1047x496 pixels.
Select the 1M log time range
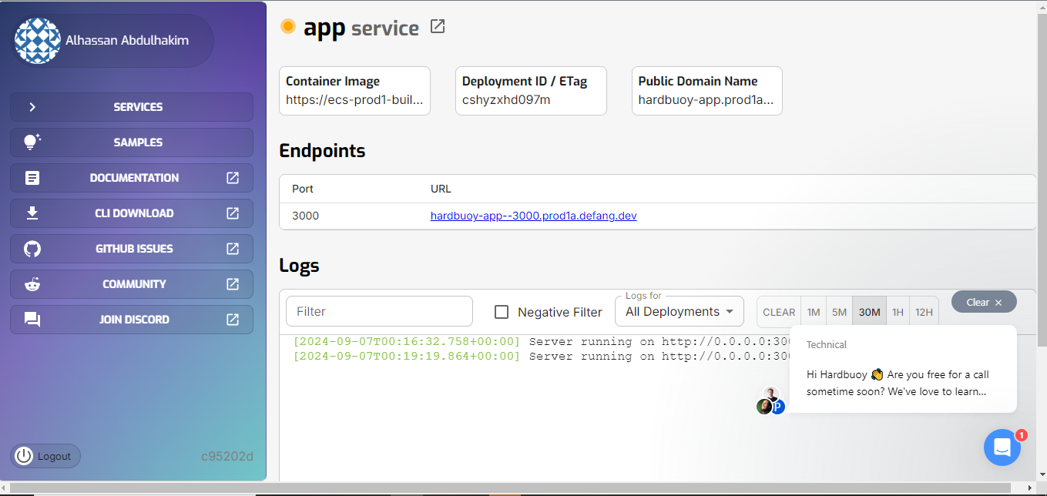(814, 312)
